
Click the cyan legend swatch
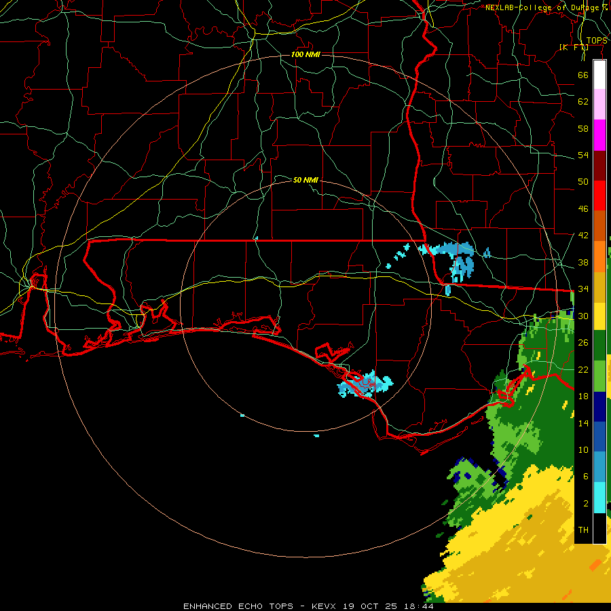click(599, 498)
